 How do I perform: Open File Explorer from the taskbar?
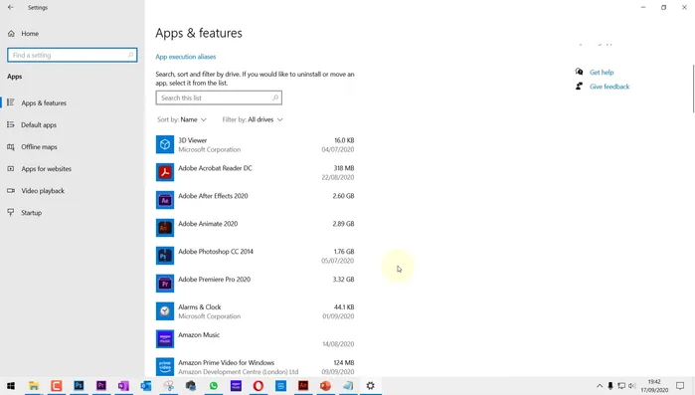(x=34, y=386)
